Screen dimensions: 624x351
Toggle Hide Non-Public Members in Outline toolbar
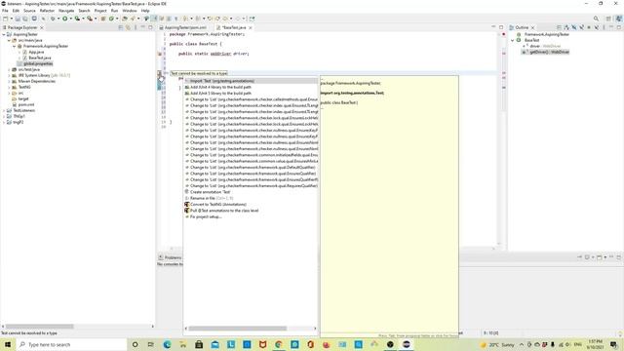[589, 27]
